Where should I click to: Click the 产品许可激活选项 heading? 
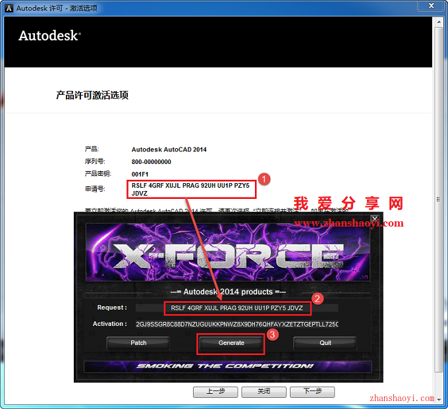click(92, 95)
